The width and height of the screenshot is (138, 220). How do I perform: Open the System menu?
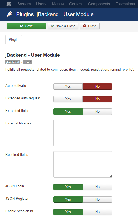click(x=24, y=4)
